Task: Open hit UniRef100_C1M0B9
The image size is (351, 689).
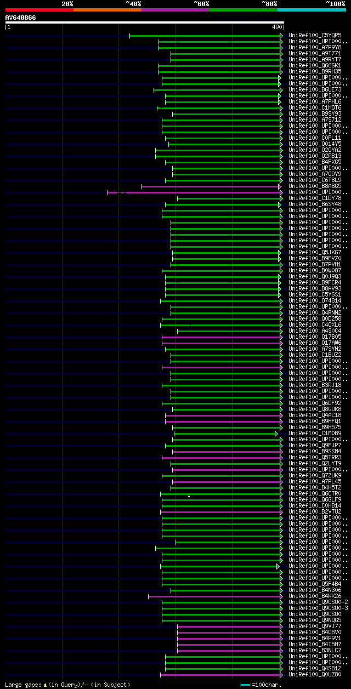Action: point(315,434)
